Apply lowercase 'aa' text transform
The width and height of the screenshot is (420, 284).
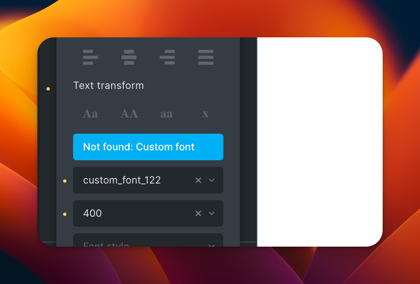coord(166,114)
